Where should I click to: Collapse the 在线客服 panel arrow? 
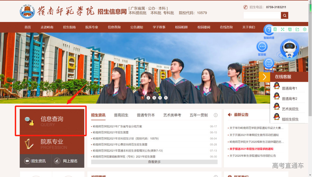pos(265,77)
